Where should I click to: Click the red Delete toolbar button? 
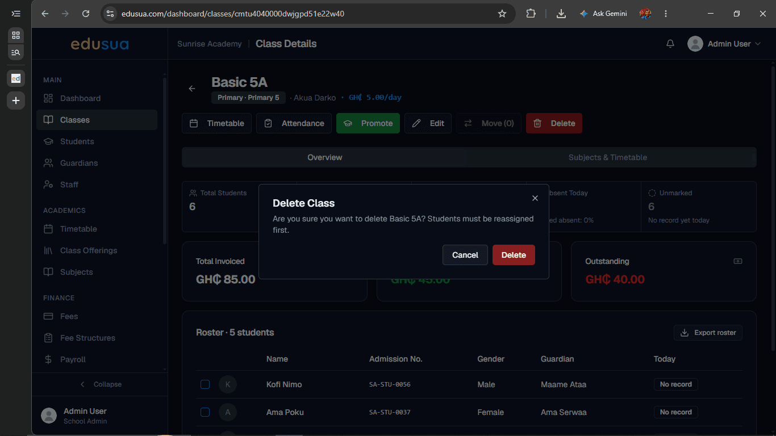point(554,123)
